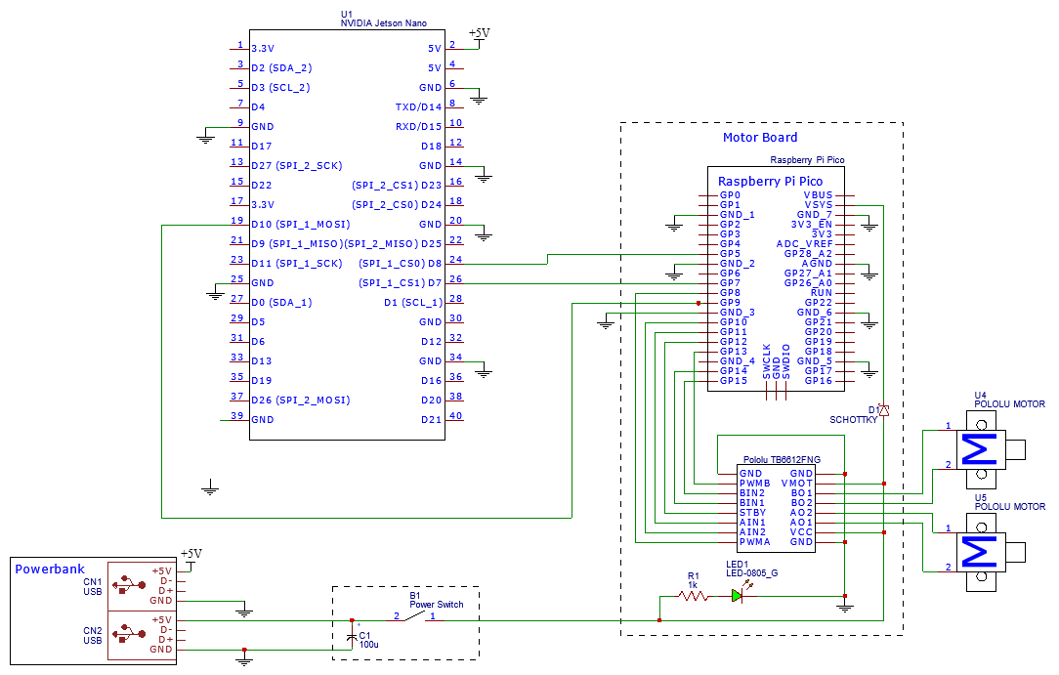
Task: Click pin label "D0 (SDA_1)"
Action: click(x=281, y=303)
